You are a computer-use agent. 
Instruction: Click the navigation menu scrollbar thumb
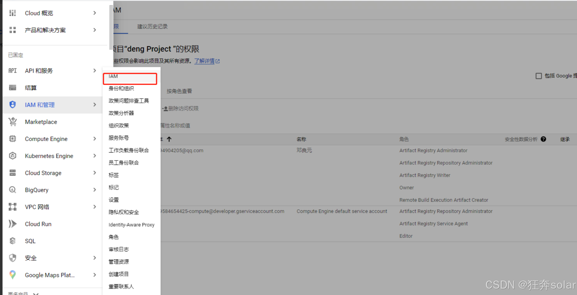[111, 27]
